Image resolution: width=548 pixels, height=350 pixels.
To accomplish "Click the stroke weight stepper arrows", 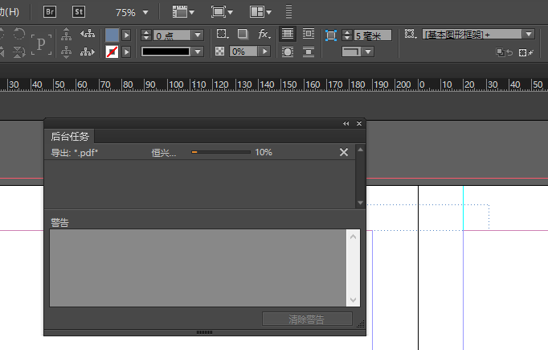I will (146, 35).
